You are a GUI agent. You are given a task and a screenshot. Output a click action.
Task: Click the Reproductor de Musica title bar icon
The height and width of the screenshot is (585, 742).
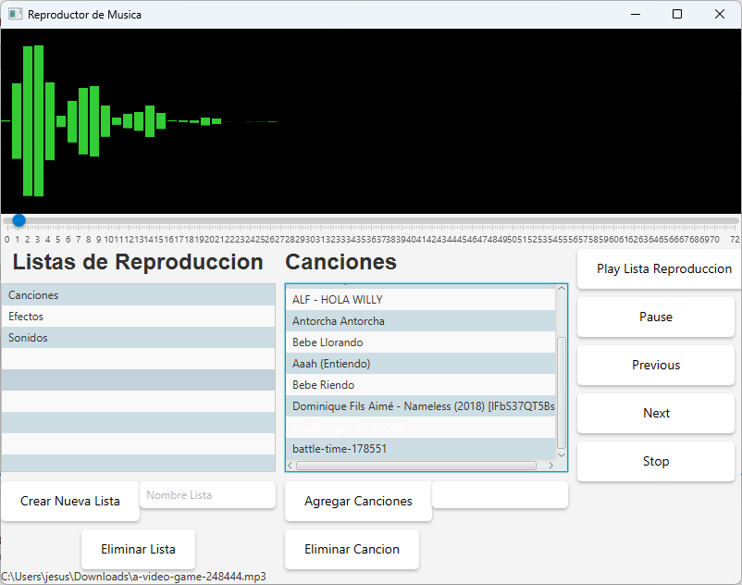click(x=13, y=14)
